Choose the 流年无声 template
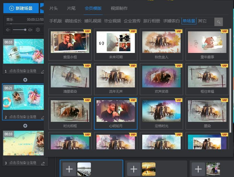234x177 pixels. pos(116,79)
